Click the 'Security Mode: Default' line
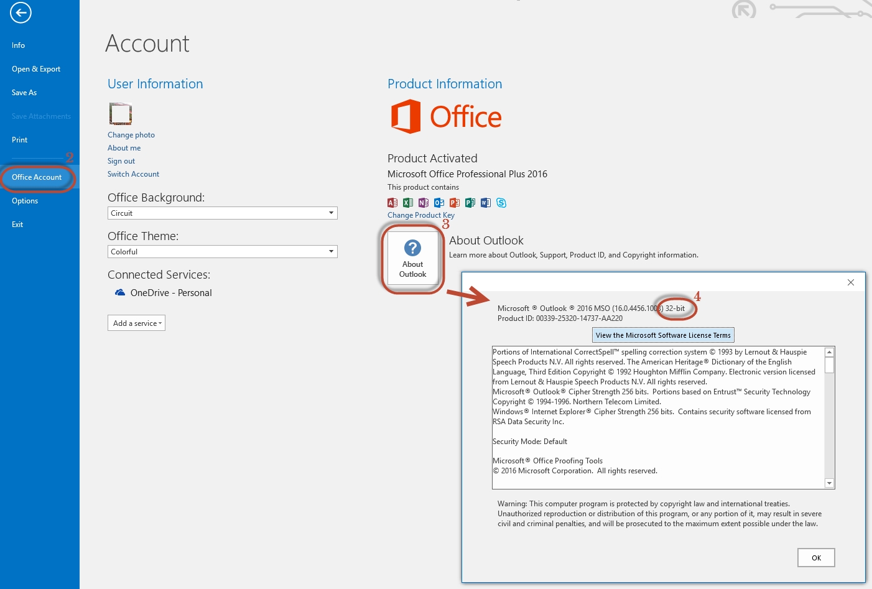The height and width of the screenshot is (589, 872). pyautogui.click(x=530, y=442)
